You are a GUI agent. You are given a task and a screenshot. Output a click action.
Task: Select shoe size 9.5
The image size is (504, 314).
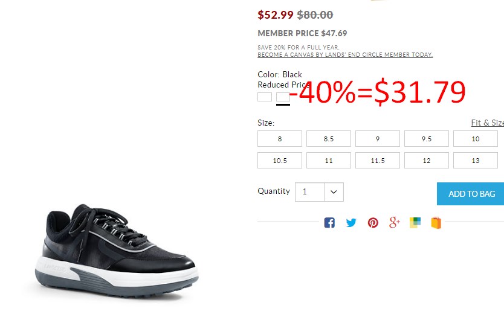tap(427, 139)
